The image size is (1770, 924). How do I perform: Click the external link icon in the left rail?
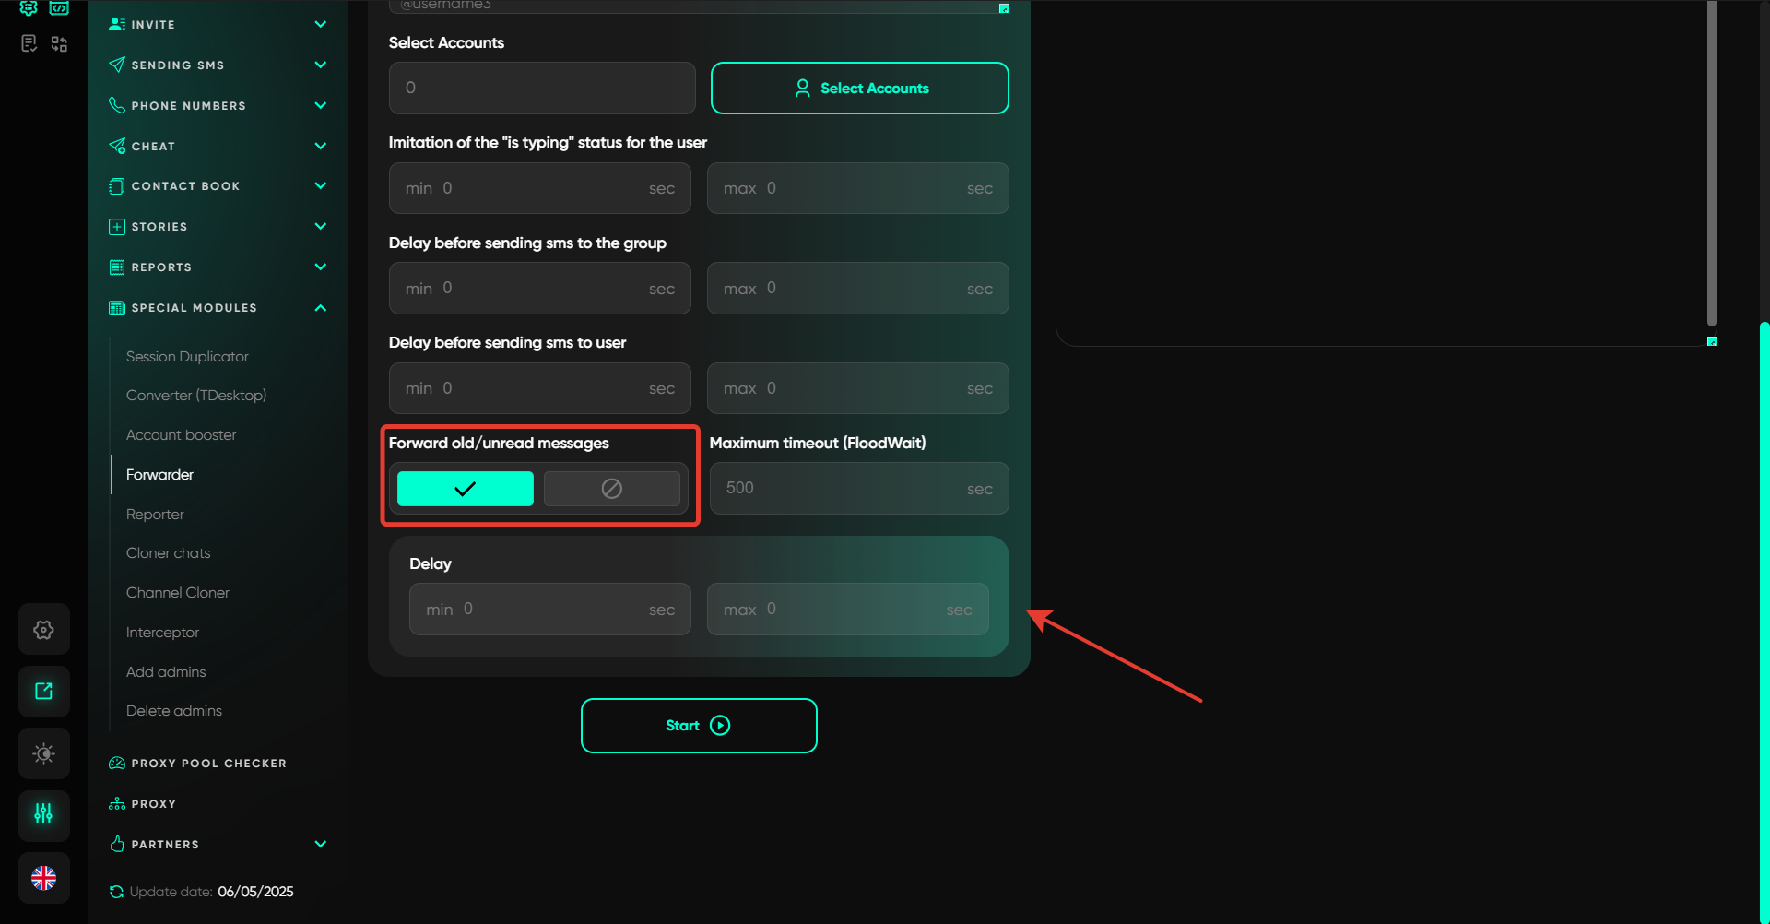43,692
